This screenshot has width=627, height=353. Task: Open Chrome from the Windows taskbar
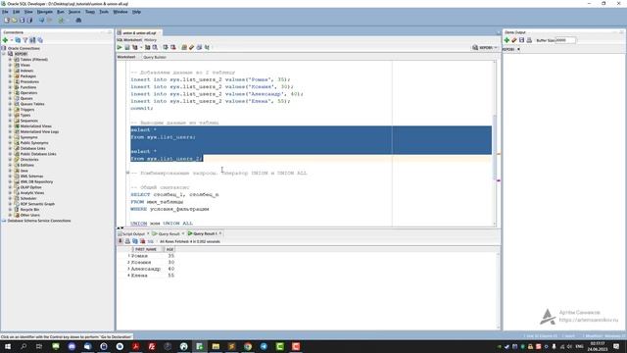pos(248,346)
